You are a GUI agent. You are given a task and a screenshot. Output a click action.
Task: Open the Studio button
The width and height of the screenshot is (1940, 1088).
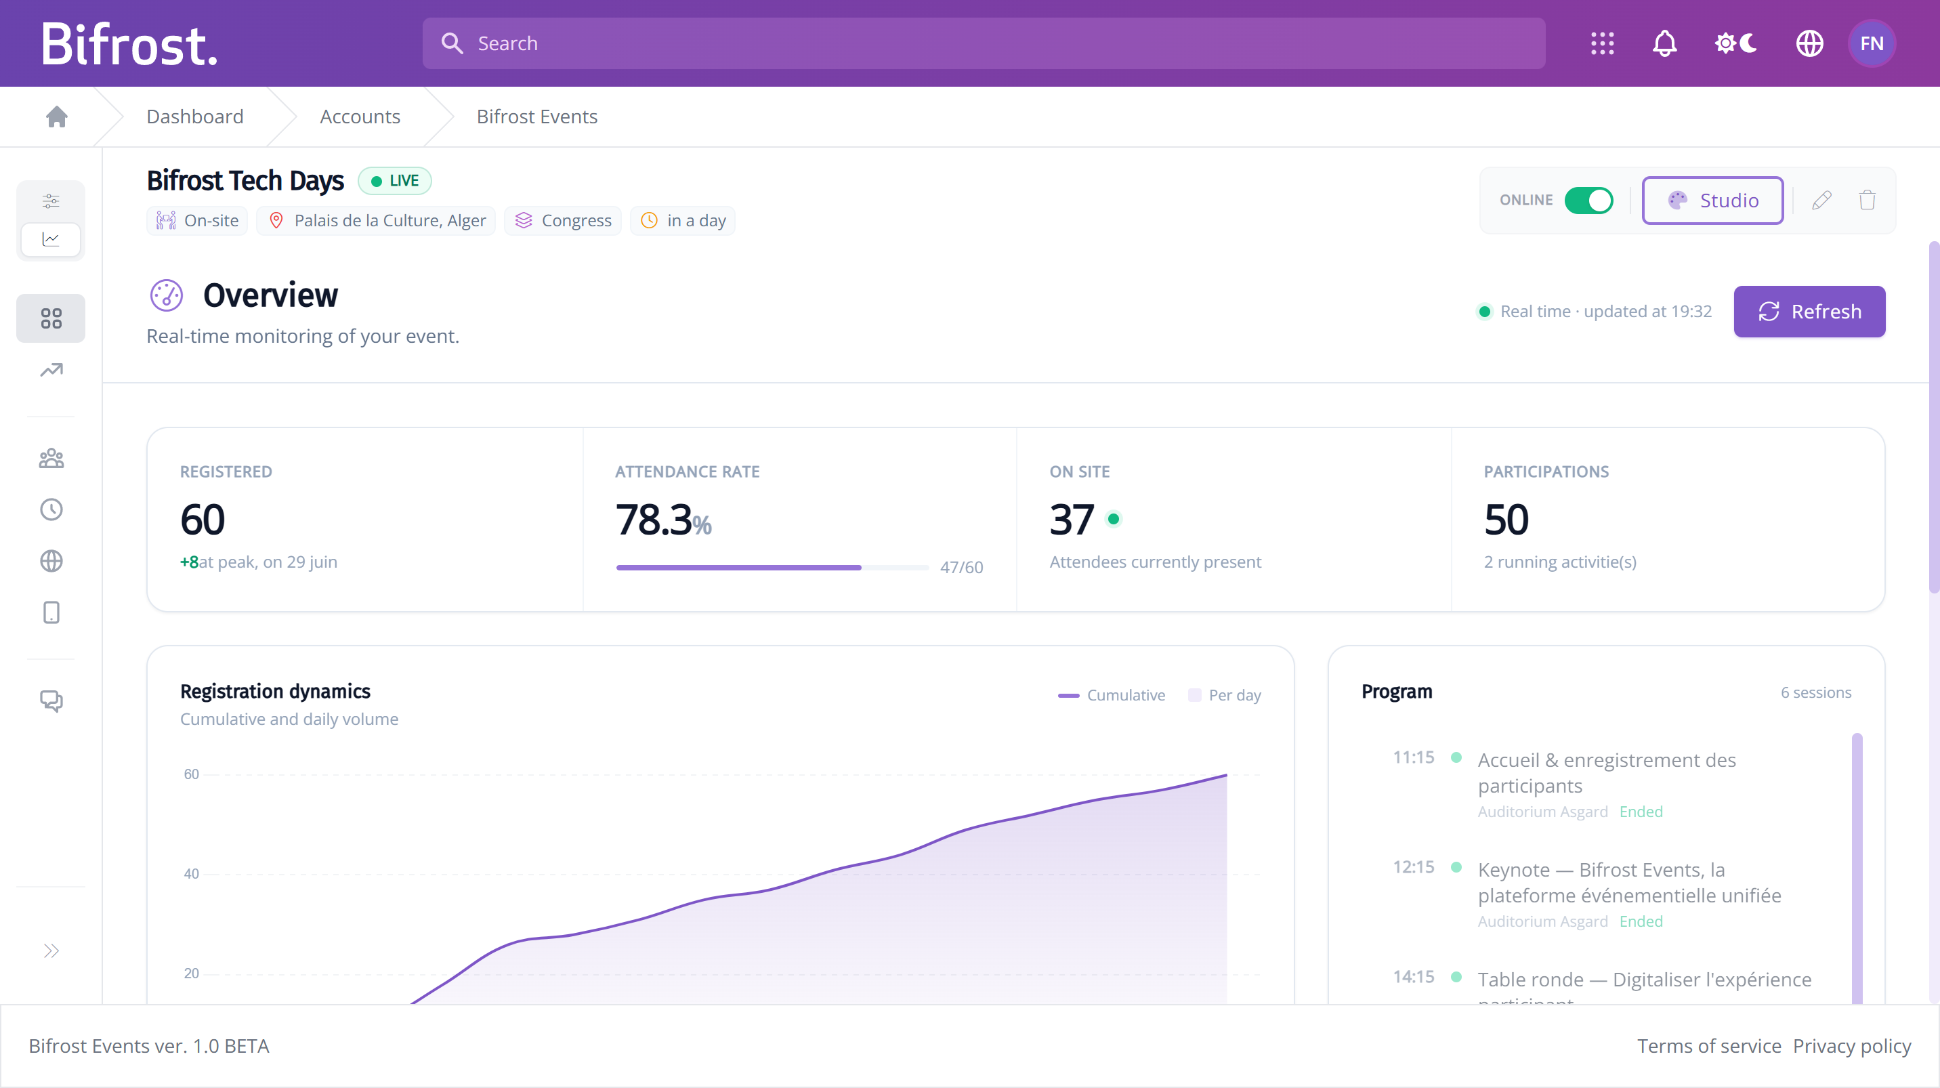(x=1712, y=201)
